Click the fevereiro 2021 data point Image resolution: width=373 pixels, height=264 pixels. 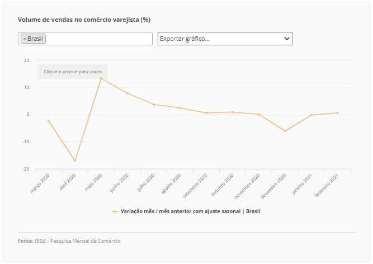tap(338, 113)
